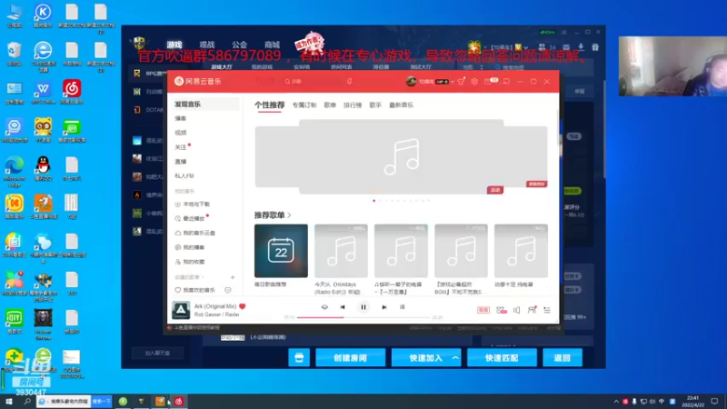Click the listen-to-identify microphone icon

pyautogui.click(x=350, y=81)
